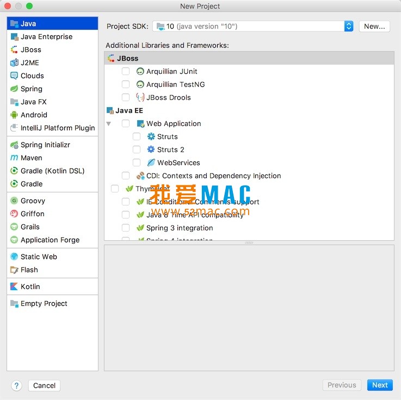Click the Kotlin K icon
401x400 pixels.
pos(14,286)
